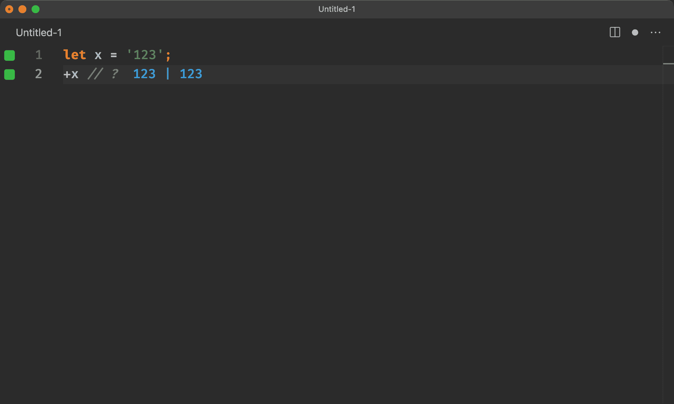Click the minimap scrollbar marker at right edge

coord(668,63)
